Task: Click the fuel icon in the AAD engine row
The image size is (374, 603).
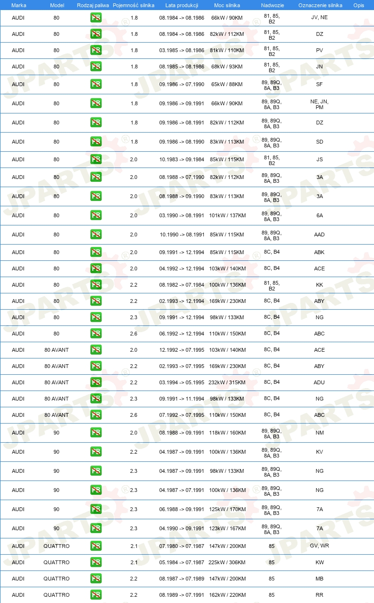Action: click(96, 234)
